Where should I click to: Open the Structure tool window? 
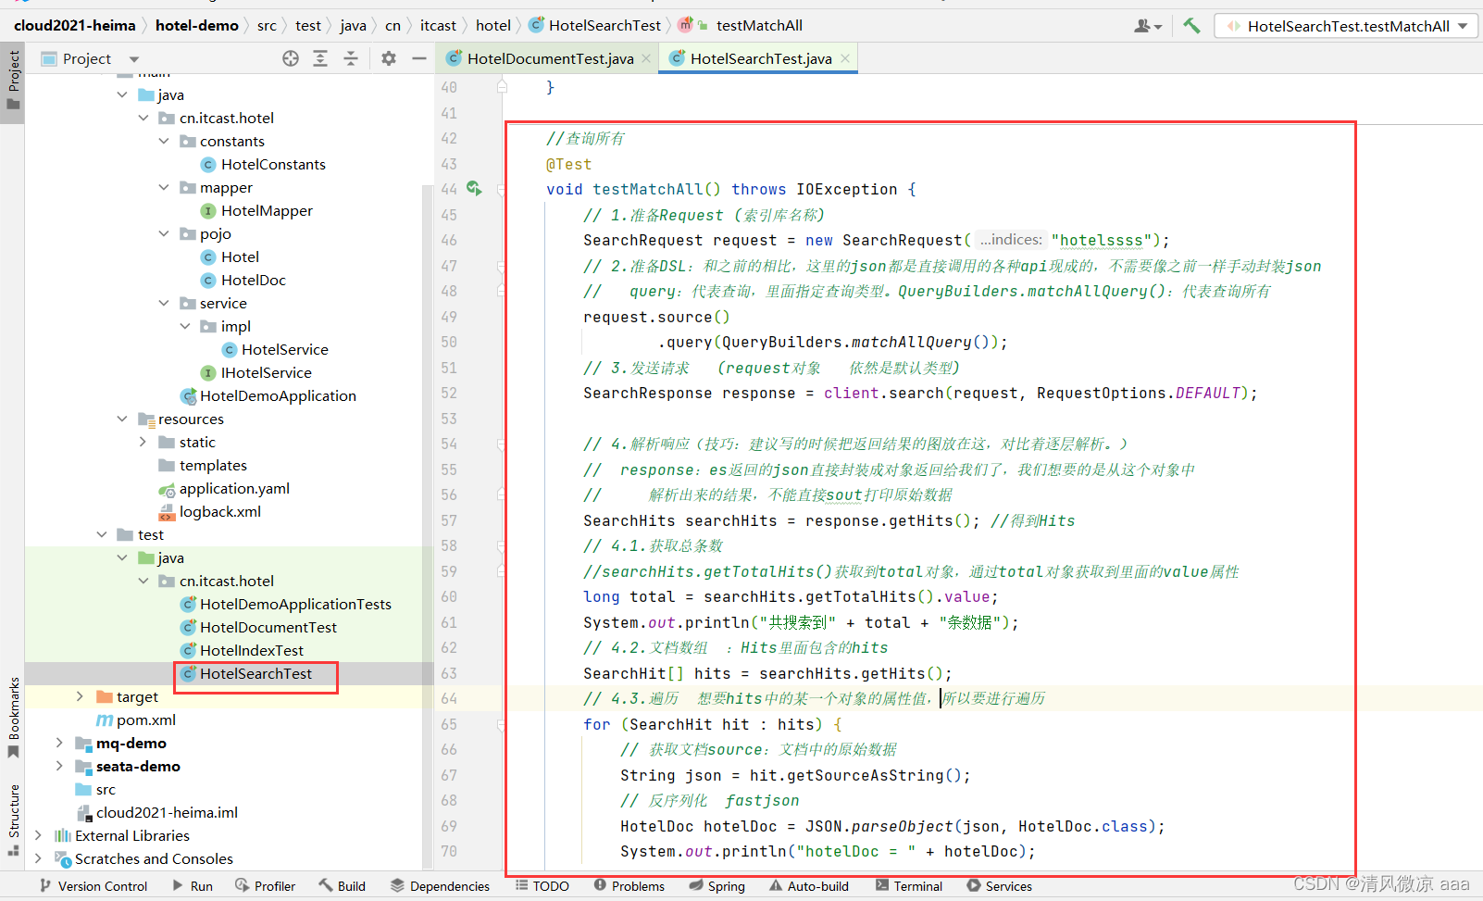tap(13, 819)
